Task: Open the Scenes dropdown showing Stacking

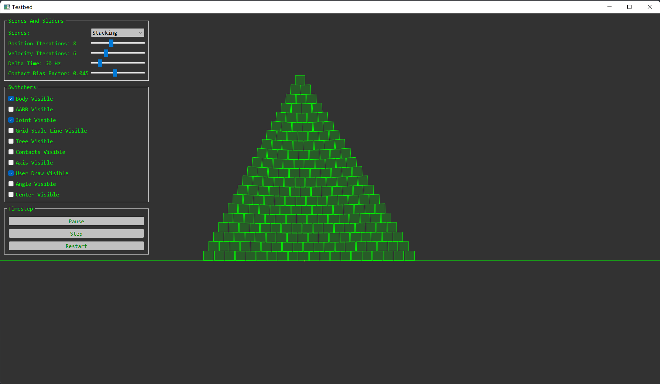Action: 117,33
